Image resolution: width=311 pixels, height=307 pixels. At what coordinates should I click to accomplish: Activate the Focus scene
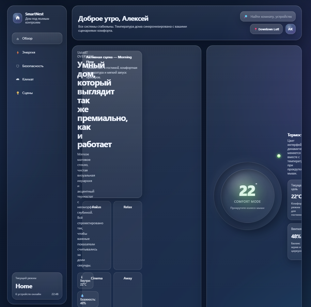[97, 235]
